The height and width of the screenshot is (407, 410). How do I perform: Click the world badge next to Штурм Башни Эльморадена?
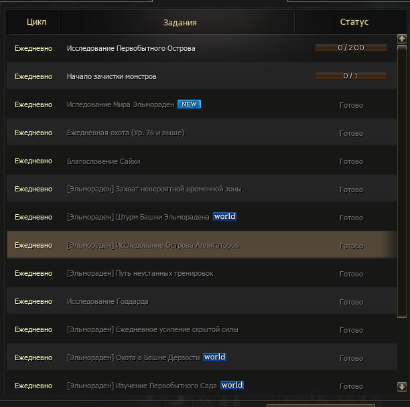coord(224,217)
